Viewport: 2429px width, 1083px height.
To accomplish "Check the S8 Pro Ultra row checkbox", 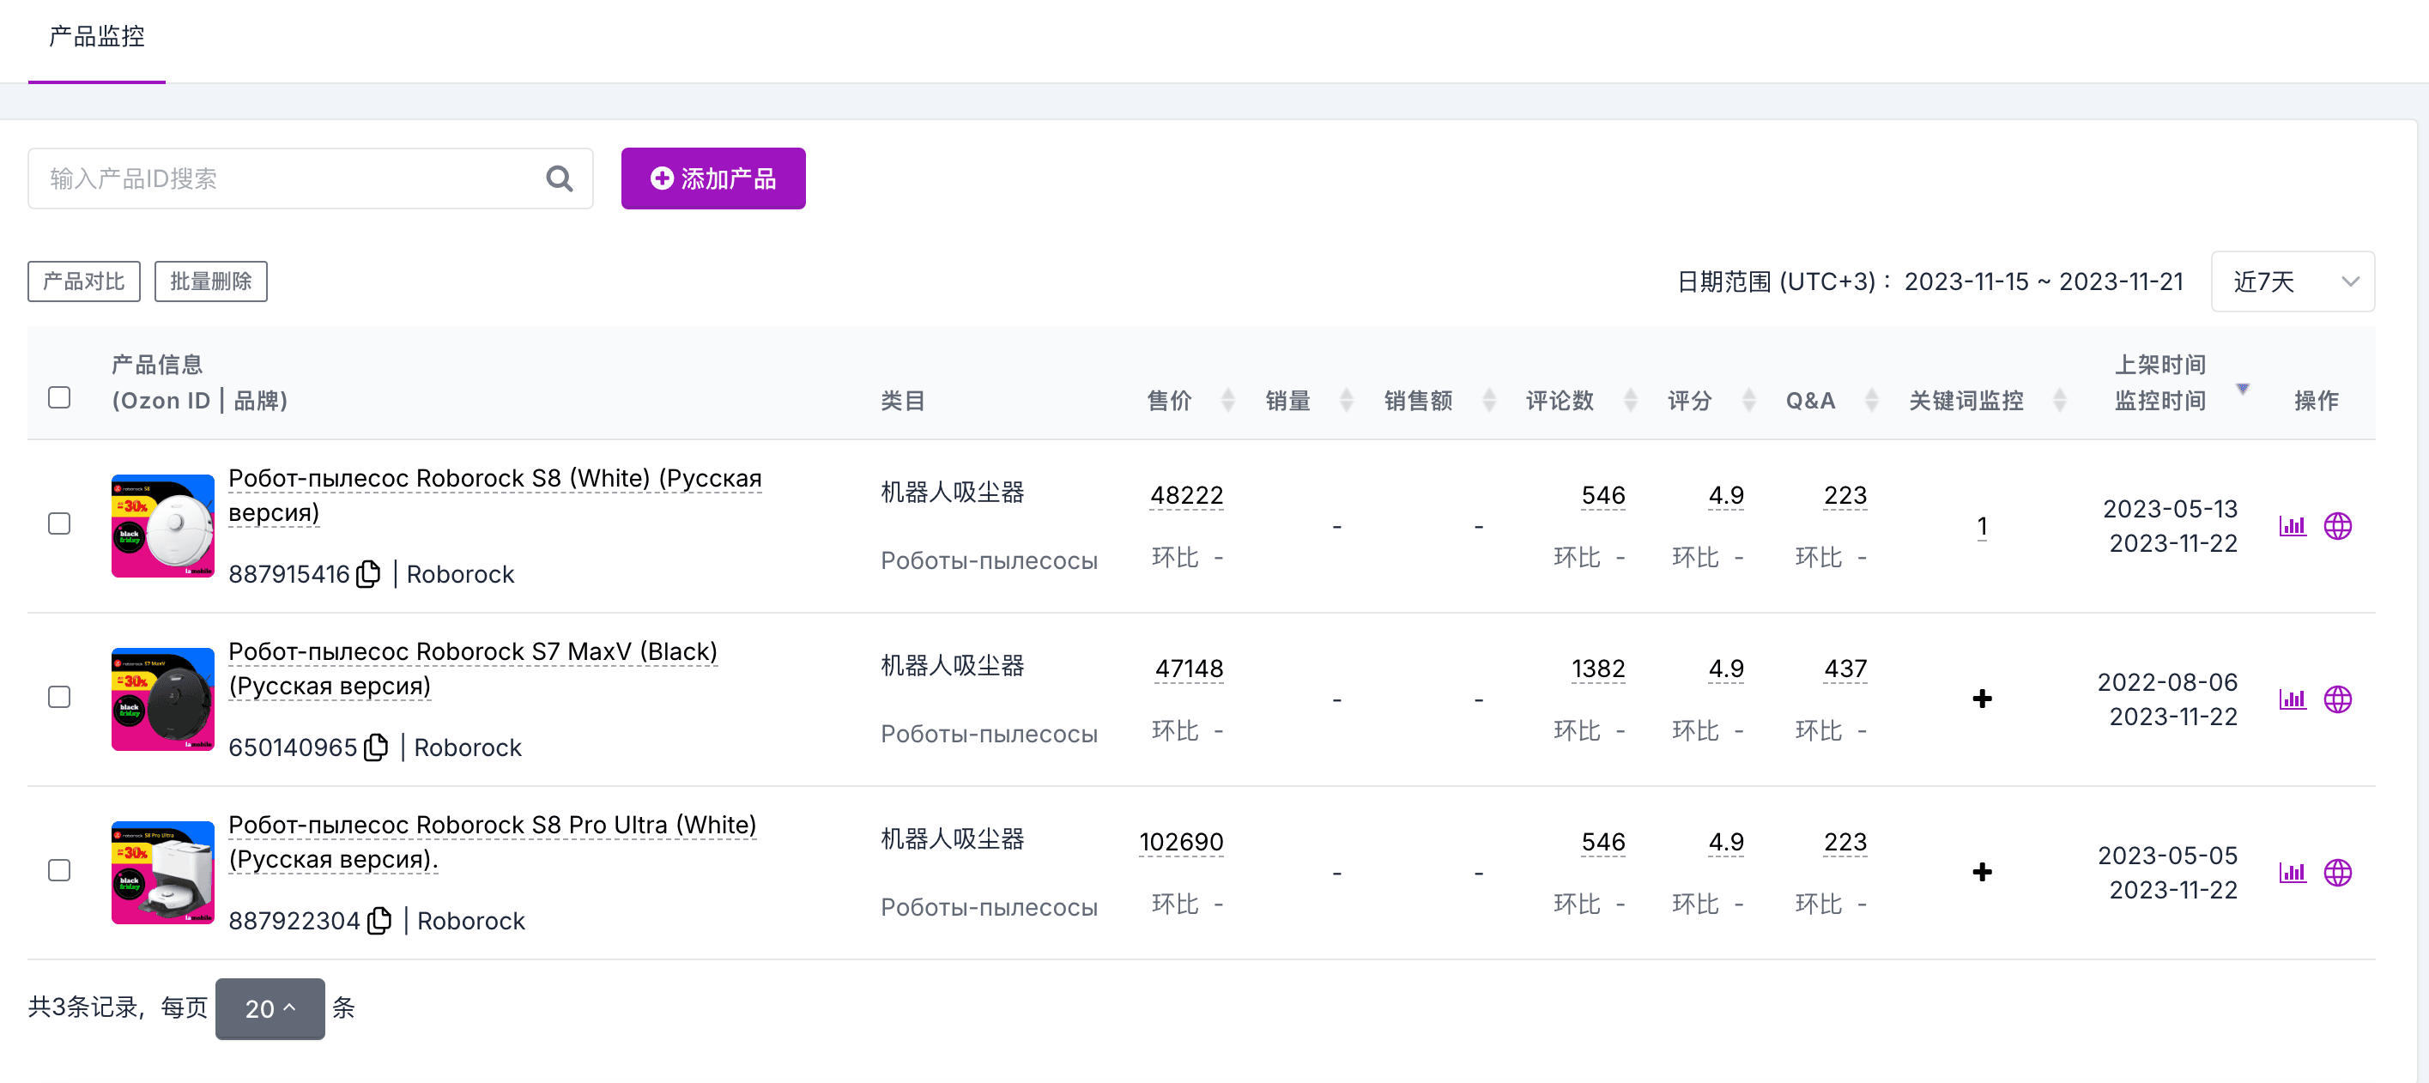I will (x=59, y=870).
